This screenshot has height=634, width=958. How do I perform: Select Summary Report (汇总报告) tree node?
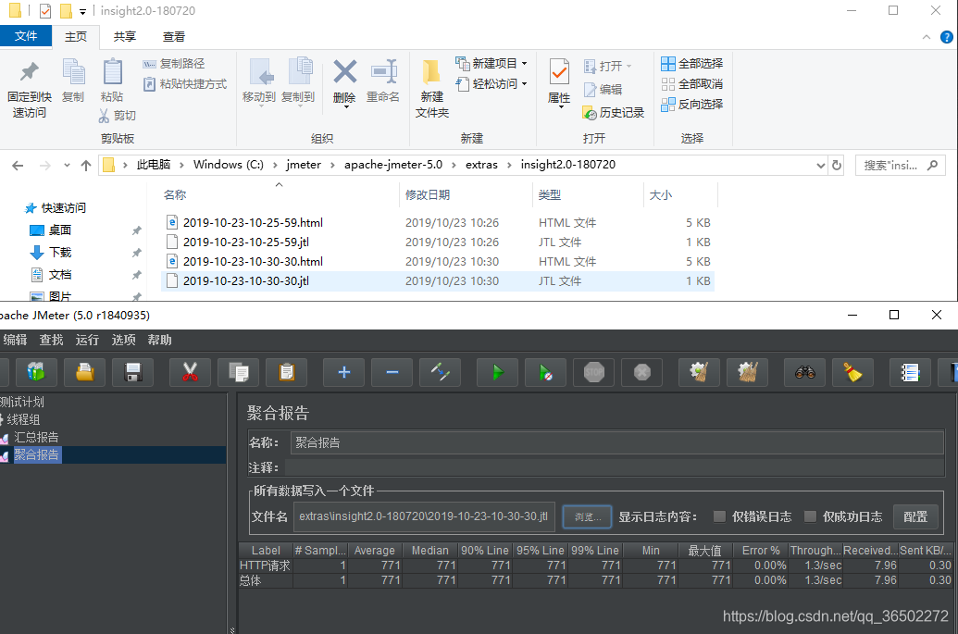(36, 438)
